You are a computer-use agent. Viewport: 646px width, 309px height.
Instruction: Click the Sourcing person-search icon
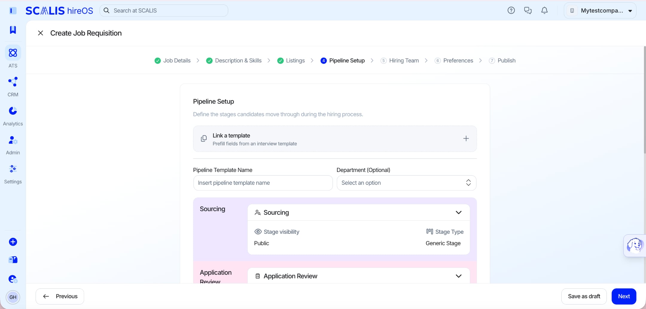258,213
